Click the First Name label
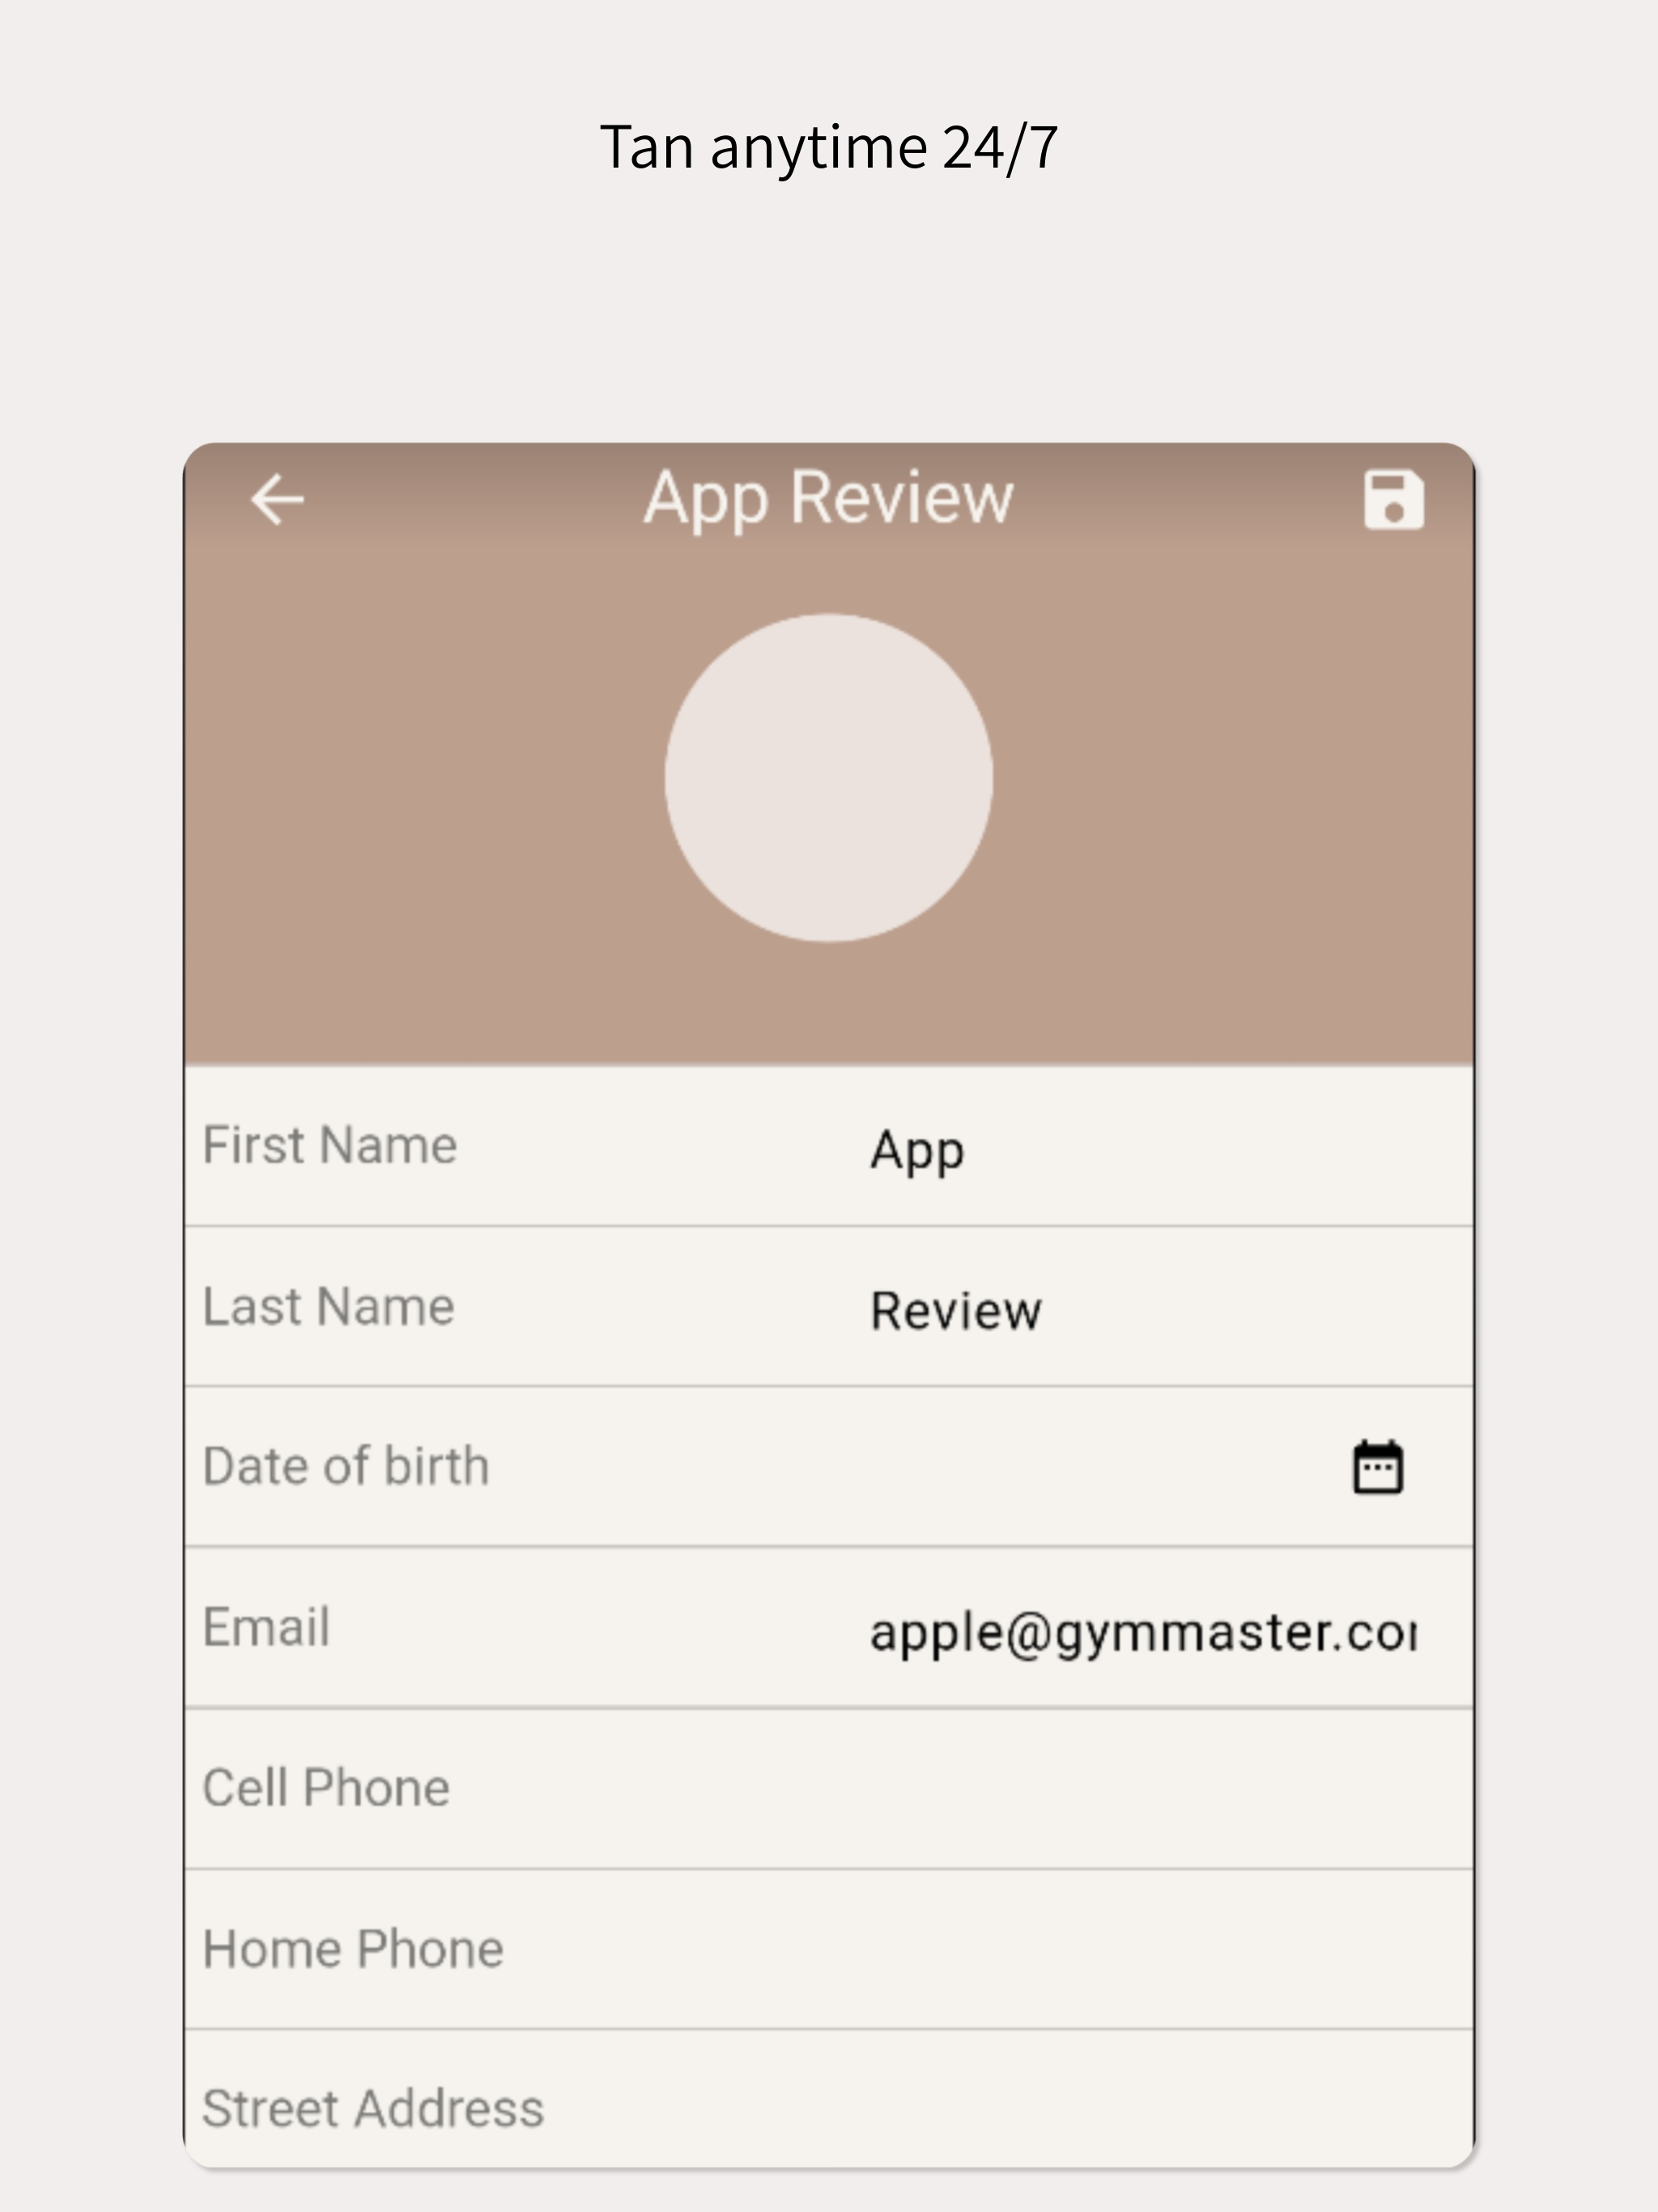The image size is (1658, 2212). pos(330,1145)
